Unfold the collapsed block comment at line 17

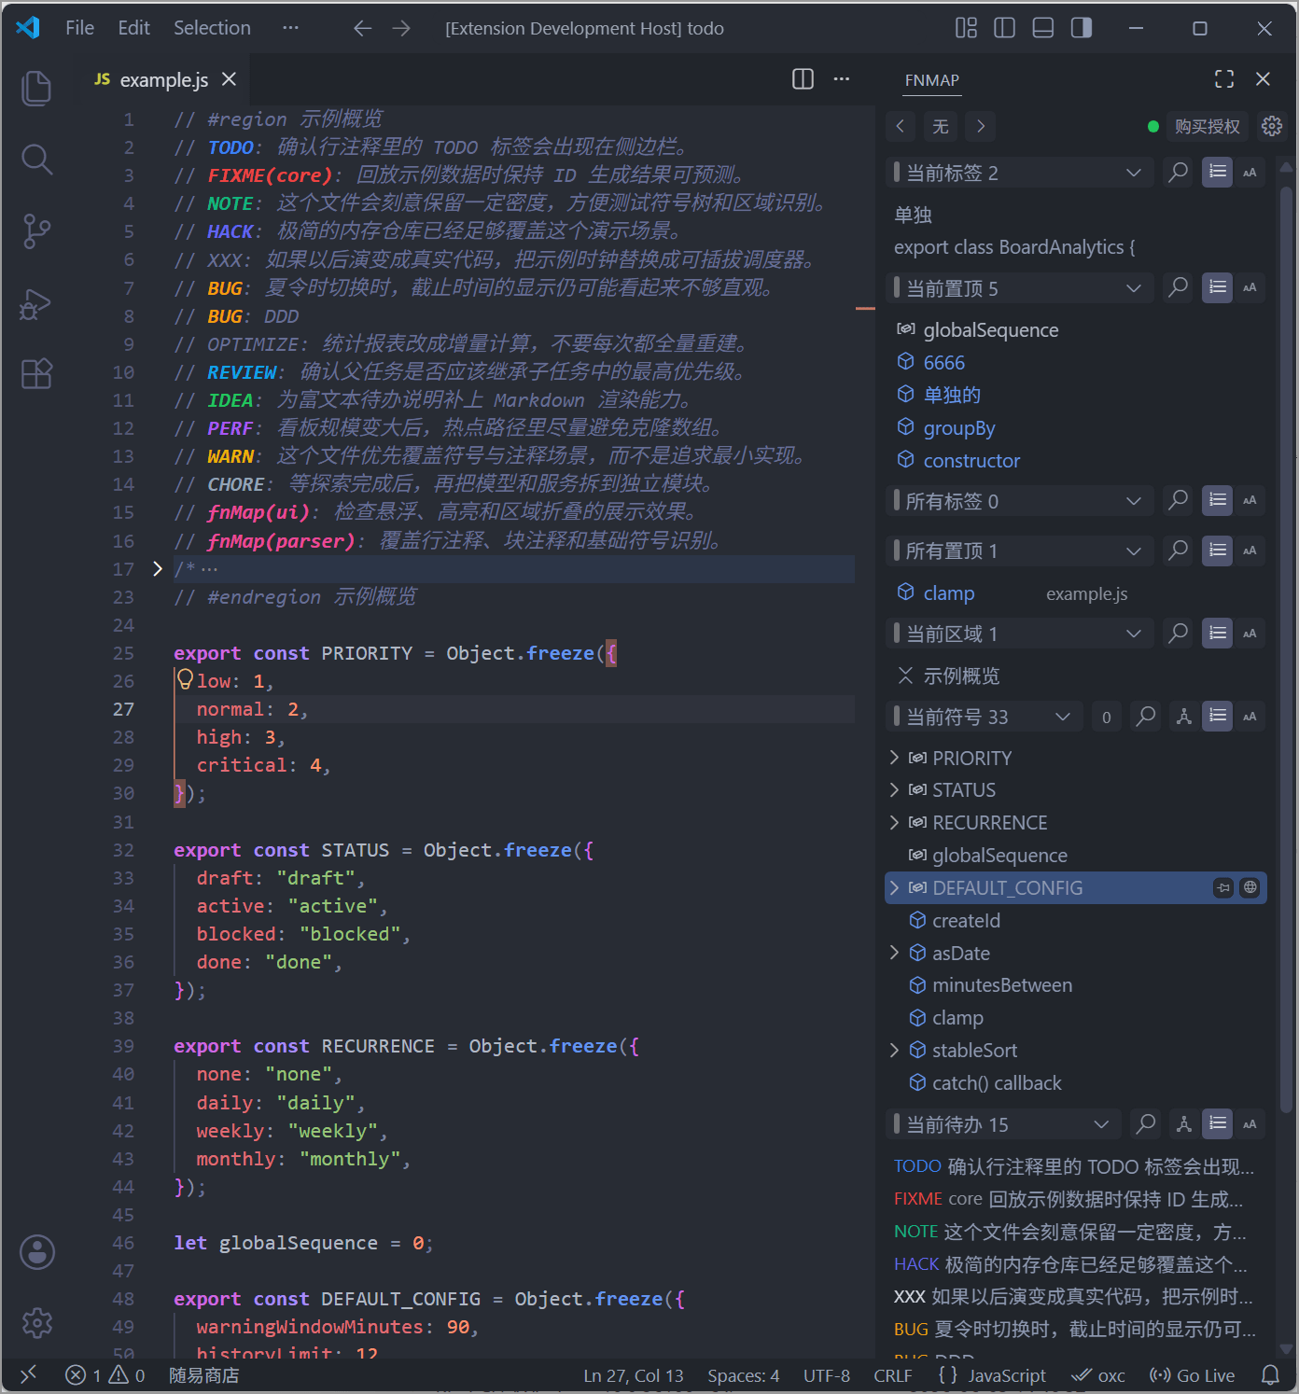pos(158,568)
